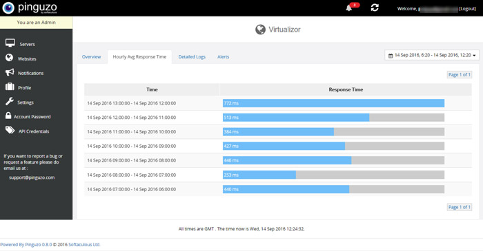Open Account Password menu item
Image resolution: width=483 pixels, height=251 pixels.
coord(32,117)
